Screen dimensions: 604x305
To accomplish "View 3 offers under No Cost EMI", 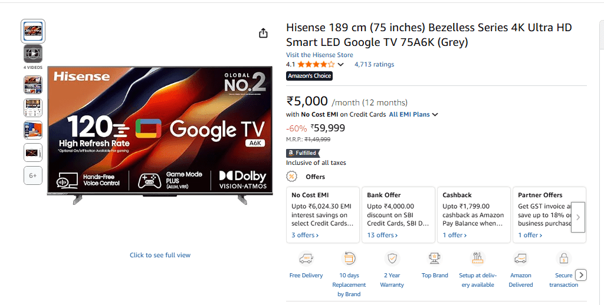I will (x=305, y=235).
